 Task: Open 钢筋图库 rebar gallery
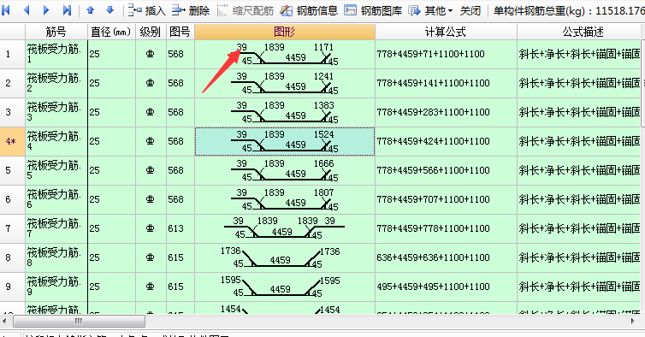pos(373,10)
